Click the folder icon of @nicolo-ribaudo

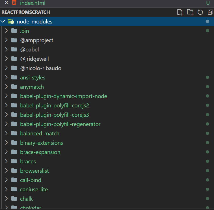point(14,68)
